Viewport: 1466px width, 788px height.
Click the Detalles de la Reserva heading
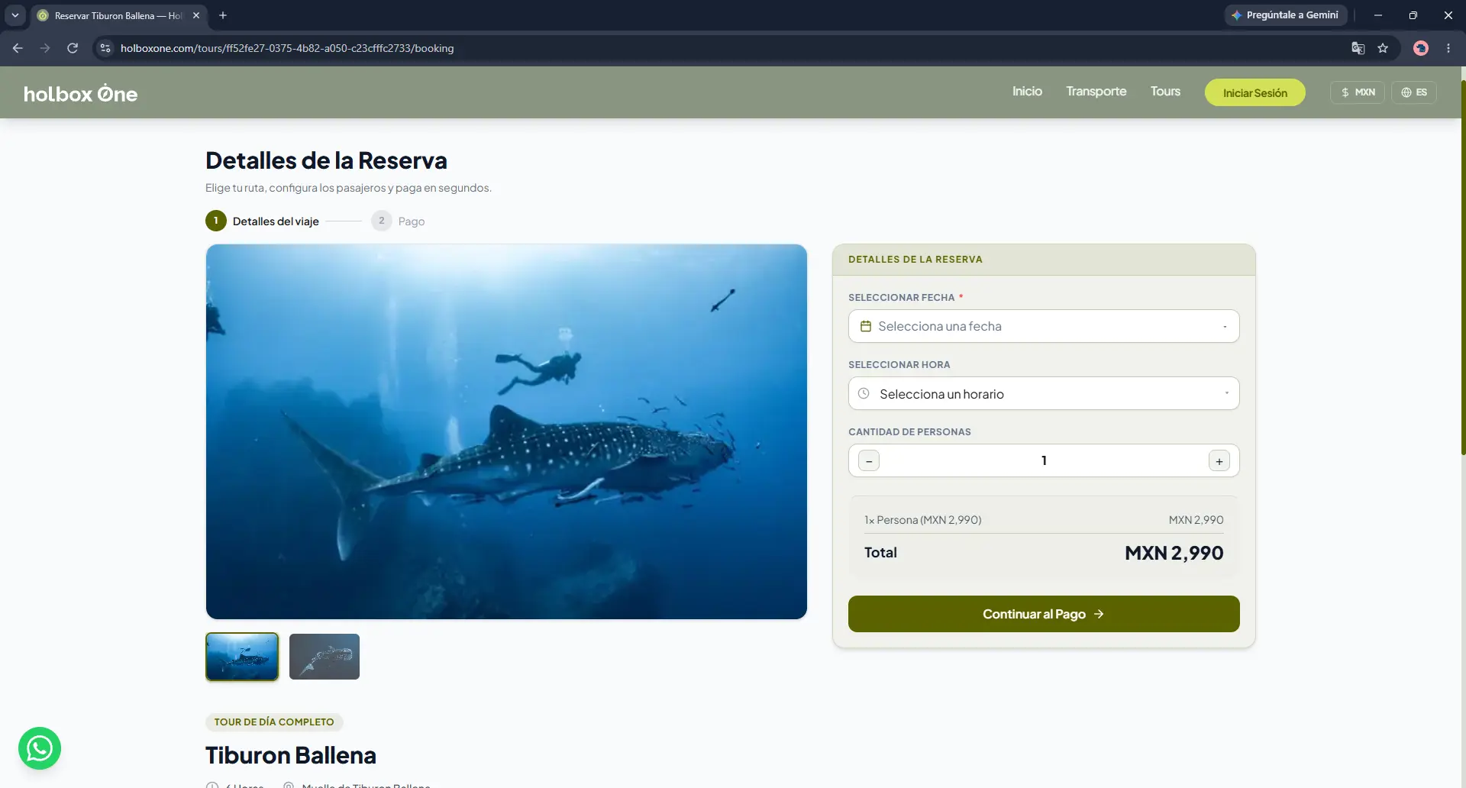pos(326,160)
